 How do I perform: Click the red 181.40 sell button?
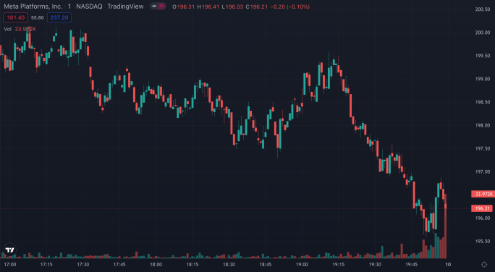tap(15, 17)
